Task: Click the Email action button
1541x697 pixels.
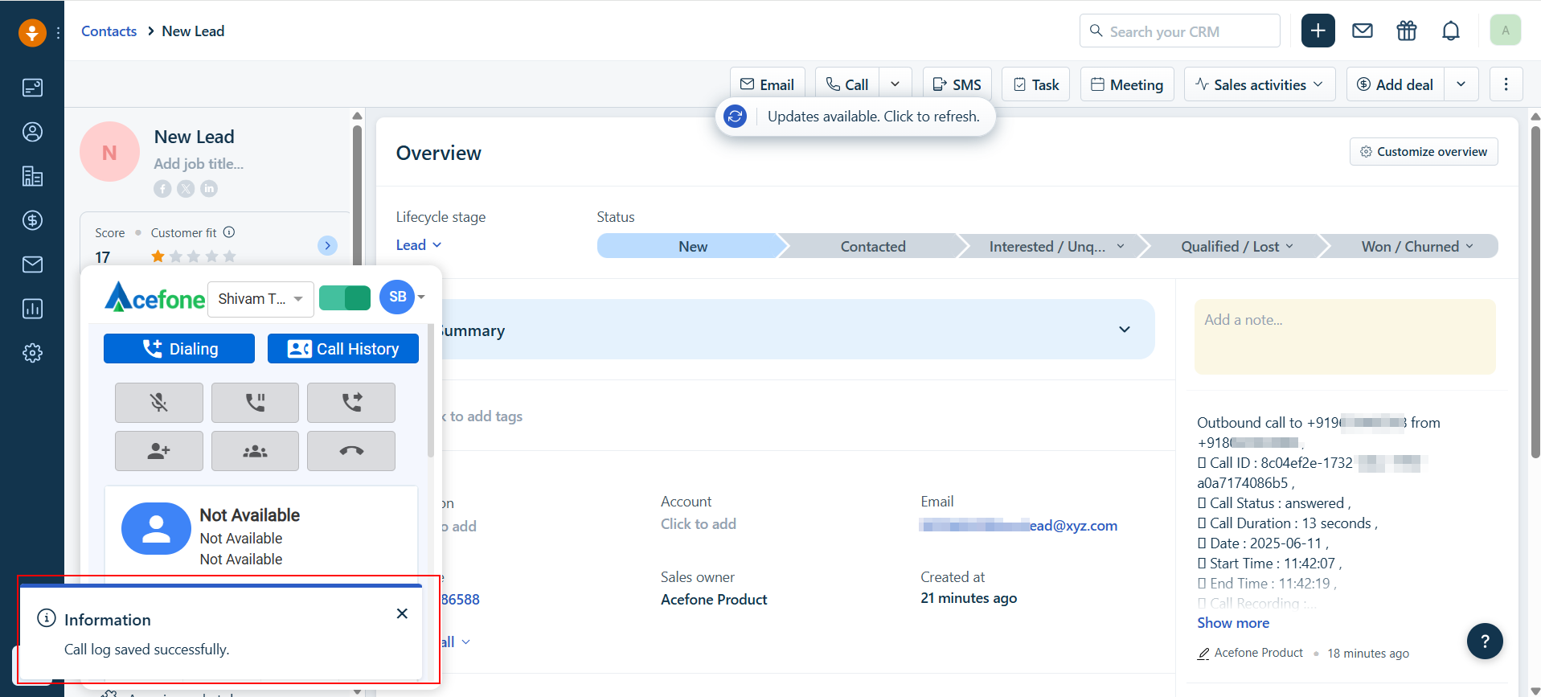Action: (768, 84)
